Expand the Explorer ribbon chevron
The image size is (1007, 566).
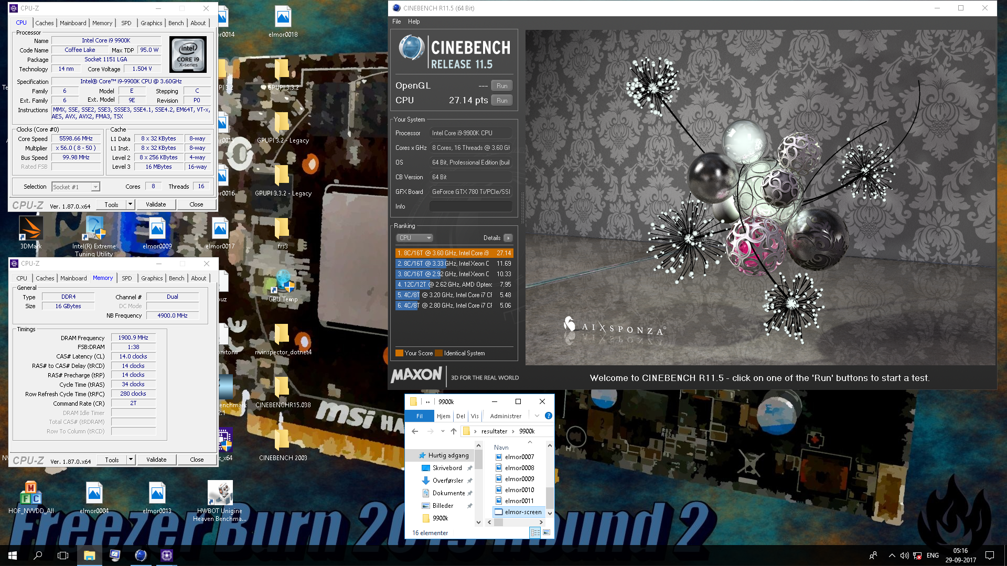537,416
